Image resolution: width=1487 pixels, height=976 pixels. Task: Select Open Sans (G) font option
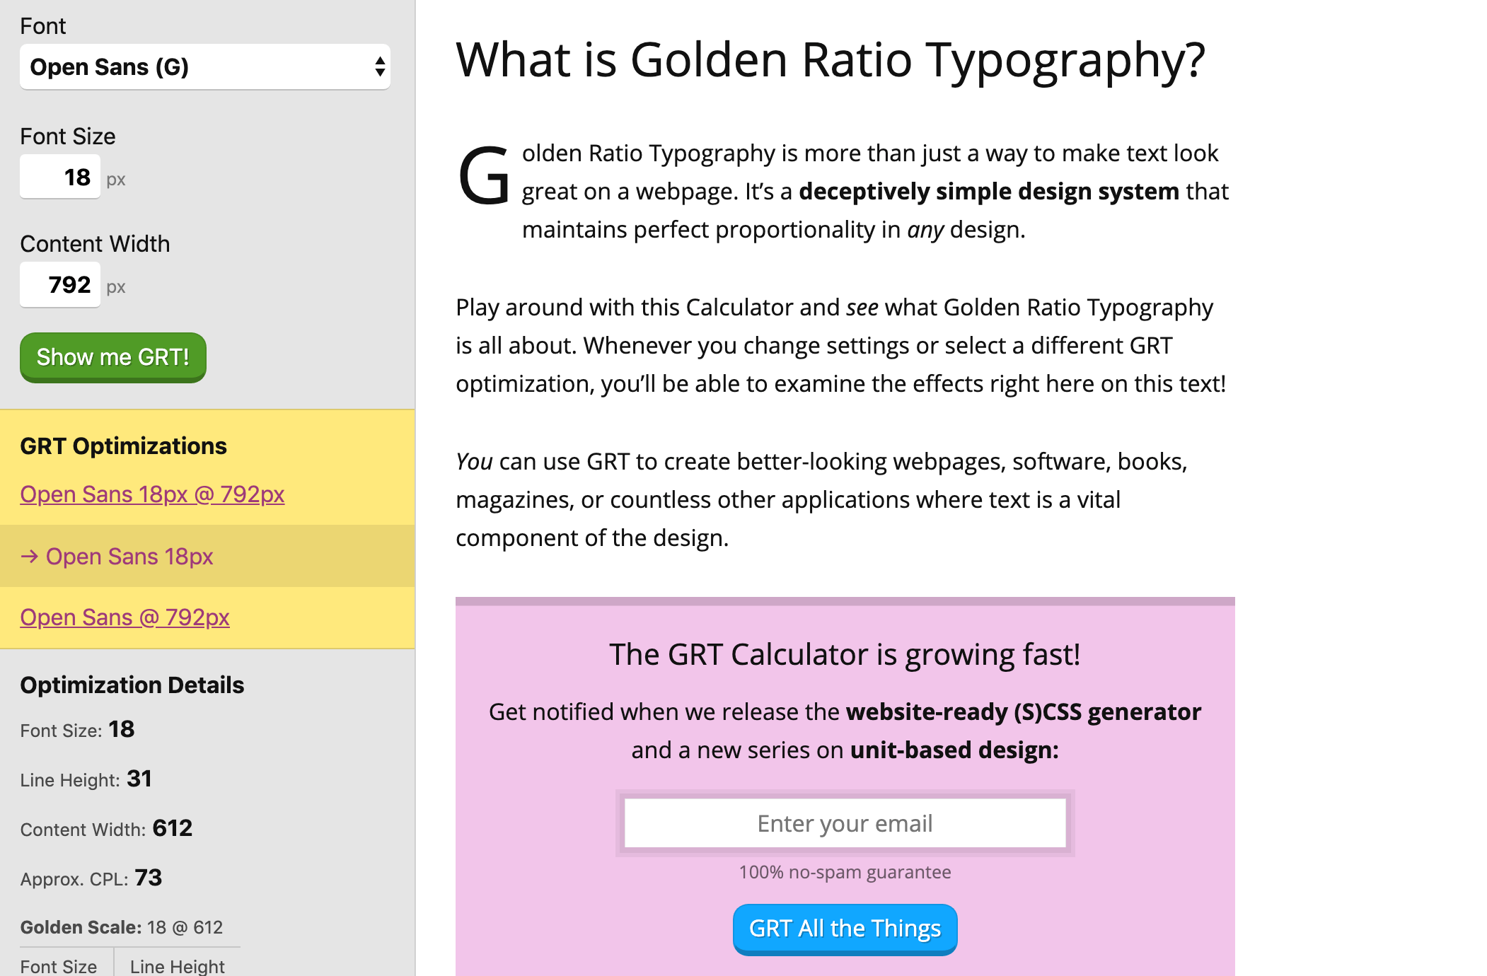click(206, 67)
